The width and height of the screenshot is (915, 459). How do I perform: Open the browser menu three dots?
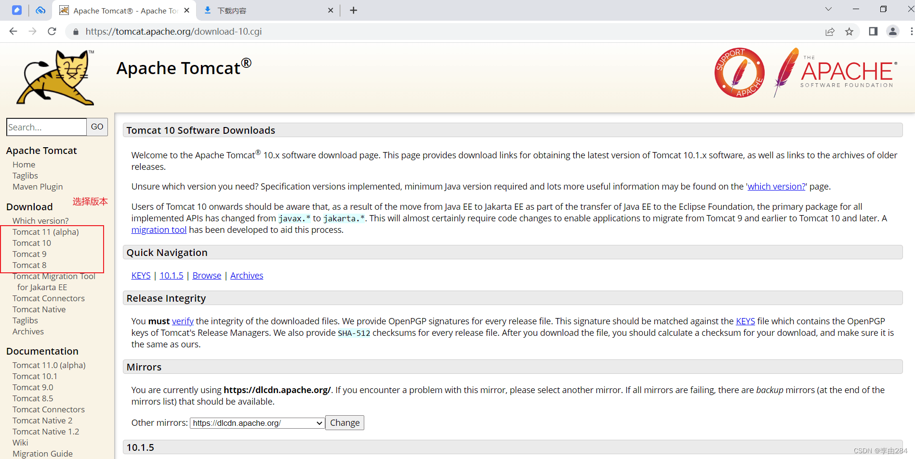(911, 31)
